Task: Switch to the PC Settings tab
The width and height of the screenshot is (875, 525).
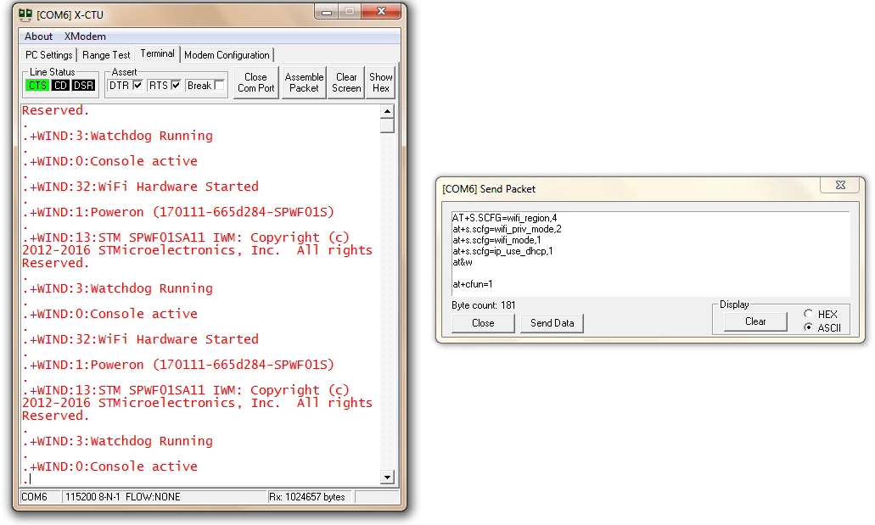Action: [x=48, y=54]
